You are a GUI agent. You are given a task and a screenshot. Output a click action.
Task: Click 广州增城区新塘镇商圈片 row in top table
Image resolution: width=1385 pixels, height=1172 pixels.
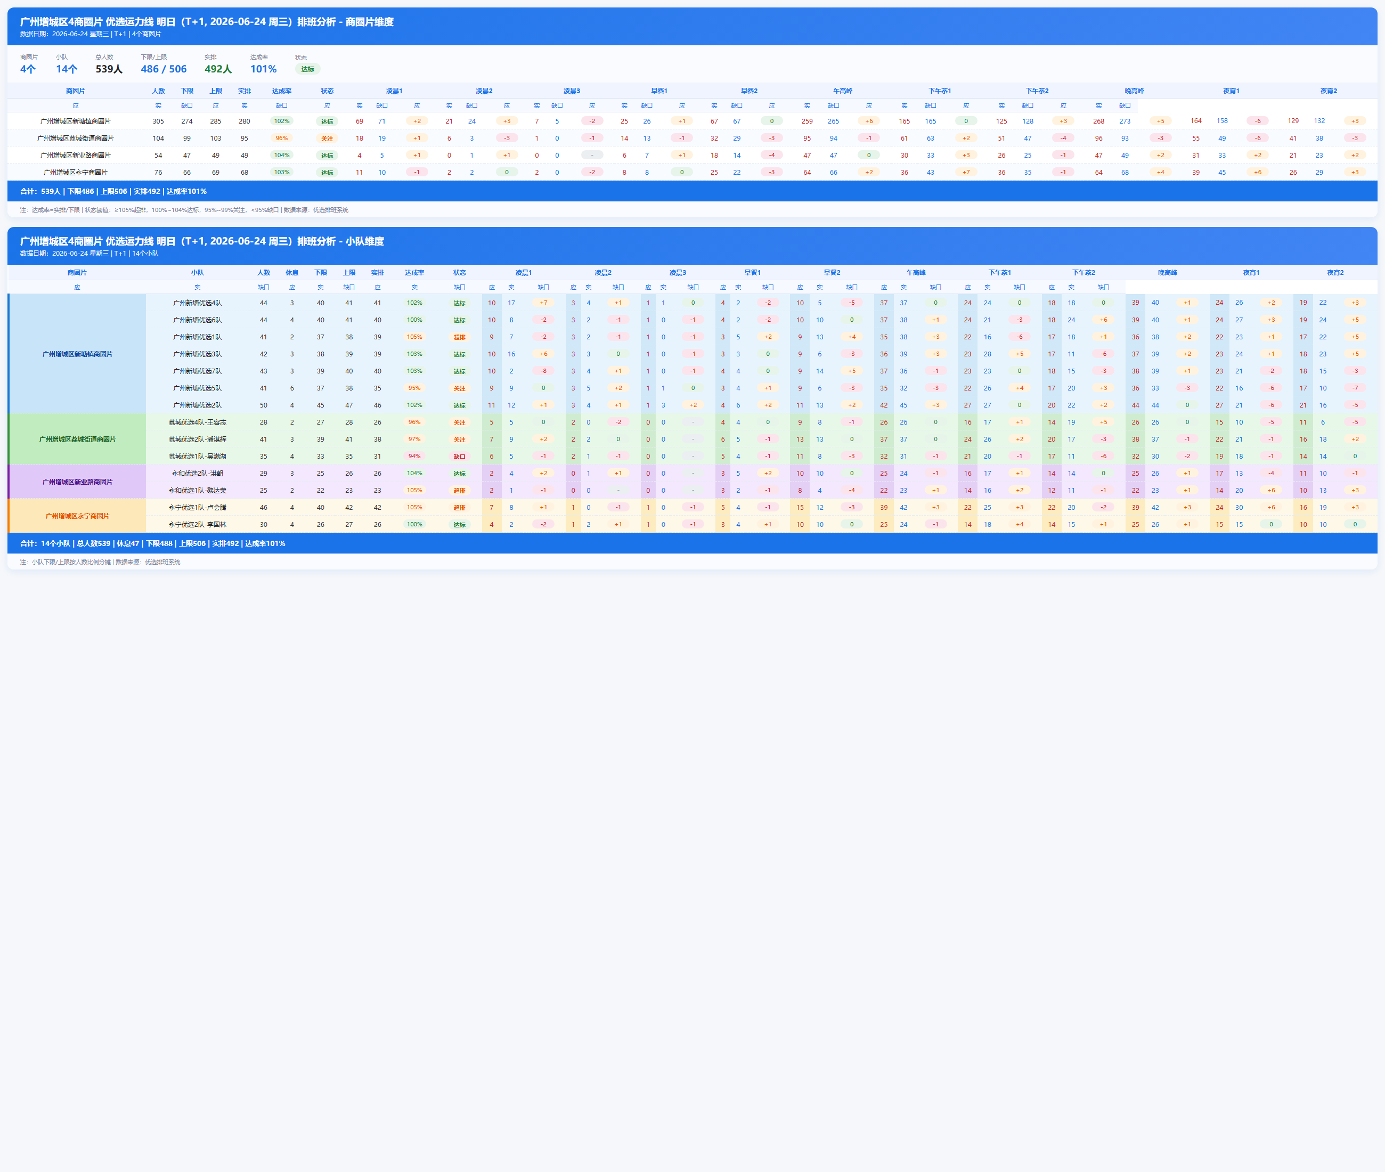click(692, 121)
